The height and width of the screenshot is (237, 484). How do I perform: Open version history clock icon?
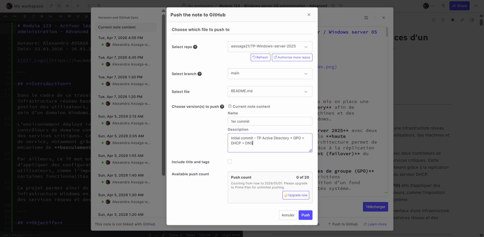tap(443, 6)
